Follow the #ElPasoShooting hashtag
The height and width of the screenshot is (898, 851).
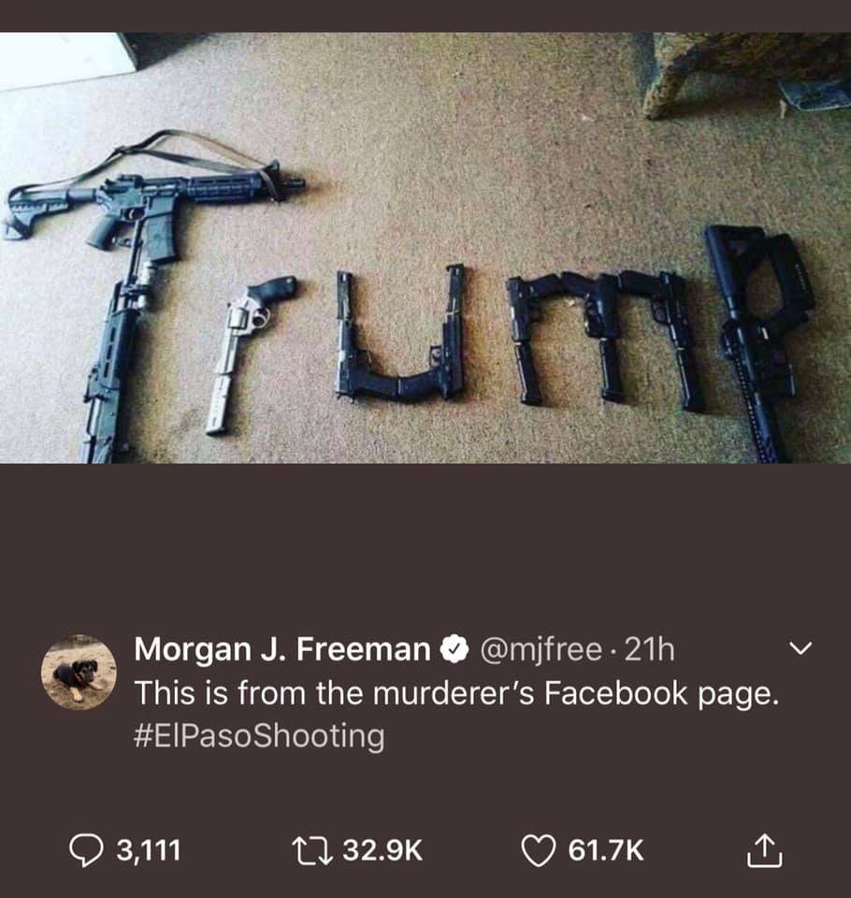point(259,736)
